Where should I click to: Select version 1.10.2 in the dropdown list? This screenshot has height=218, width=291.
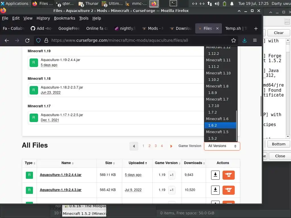click(220, 80)
